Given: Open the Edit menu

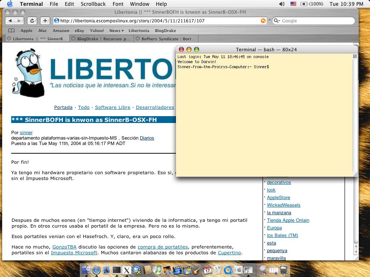Looking at the screenshot, I should pos(69,4).
